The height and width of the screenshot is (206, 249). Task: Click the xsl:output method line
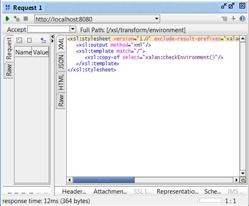113,45
